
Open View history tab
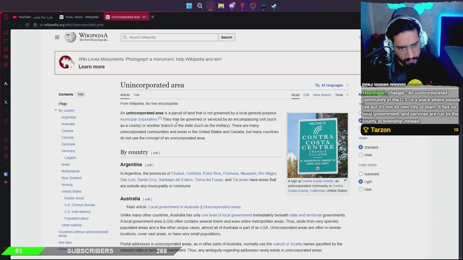click(322, 95)
